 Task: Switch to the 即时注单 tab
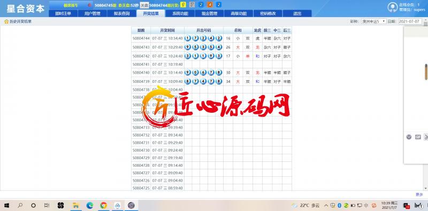(x=63, y=14)
